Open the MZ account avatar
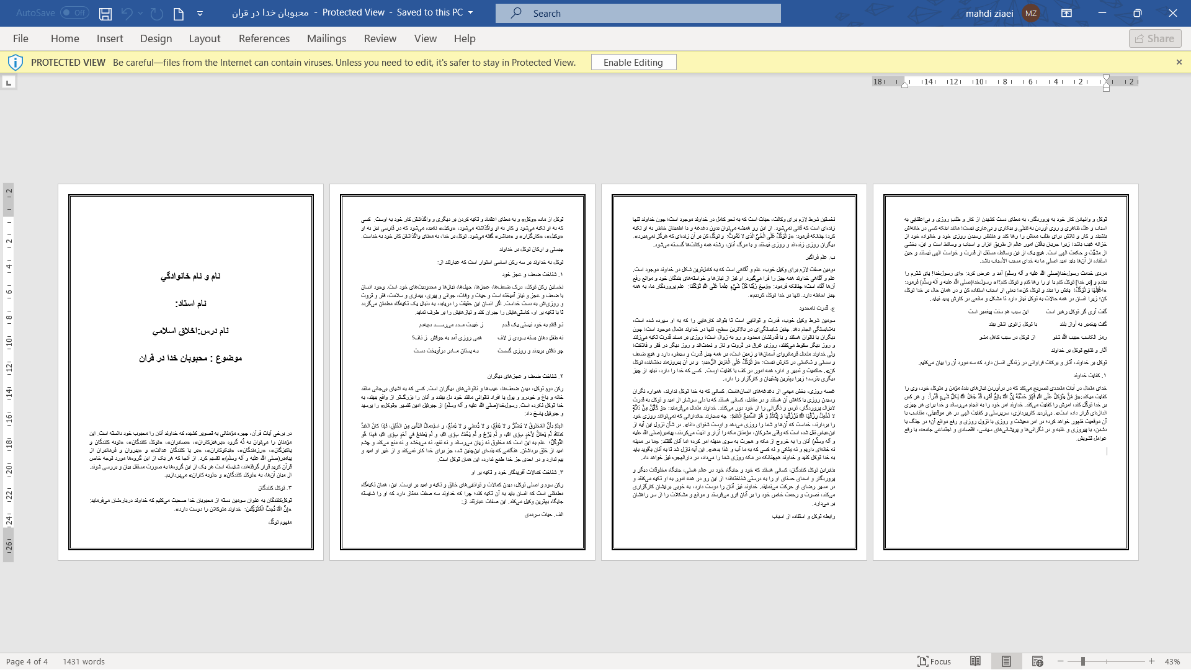This screenshot has width=1191, height=670. click(1031, 13)
